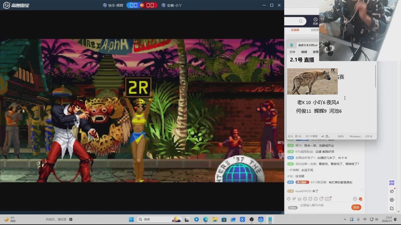
Task: Click the megaphone icon in chat toolbar
Action: (294, 198)
